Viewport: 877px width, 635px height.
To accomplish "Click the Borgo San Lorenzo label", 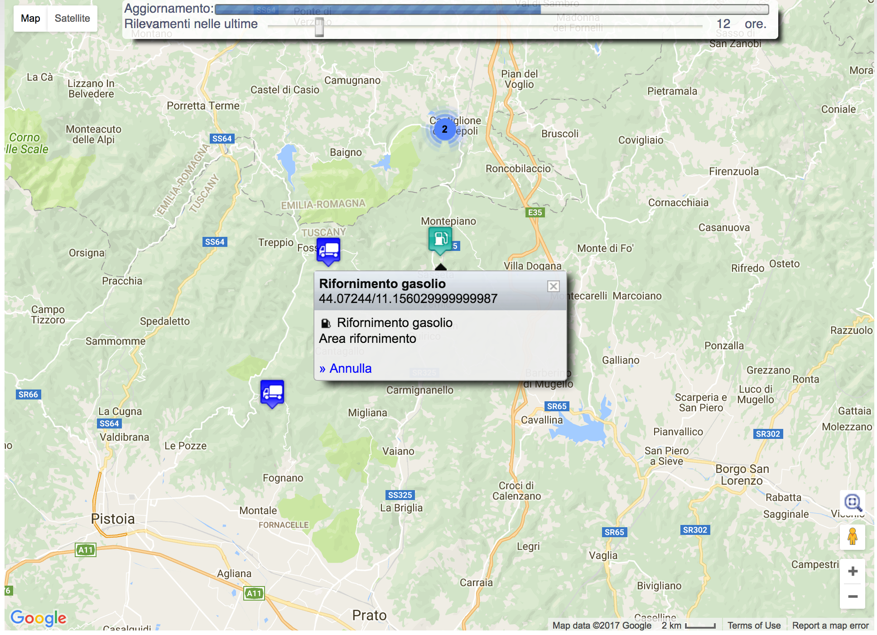I will [x=742, y=475].
